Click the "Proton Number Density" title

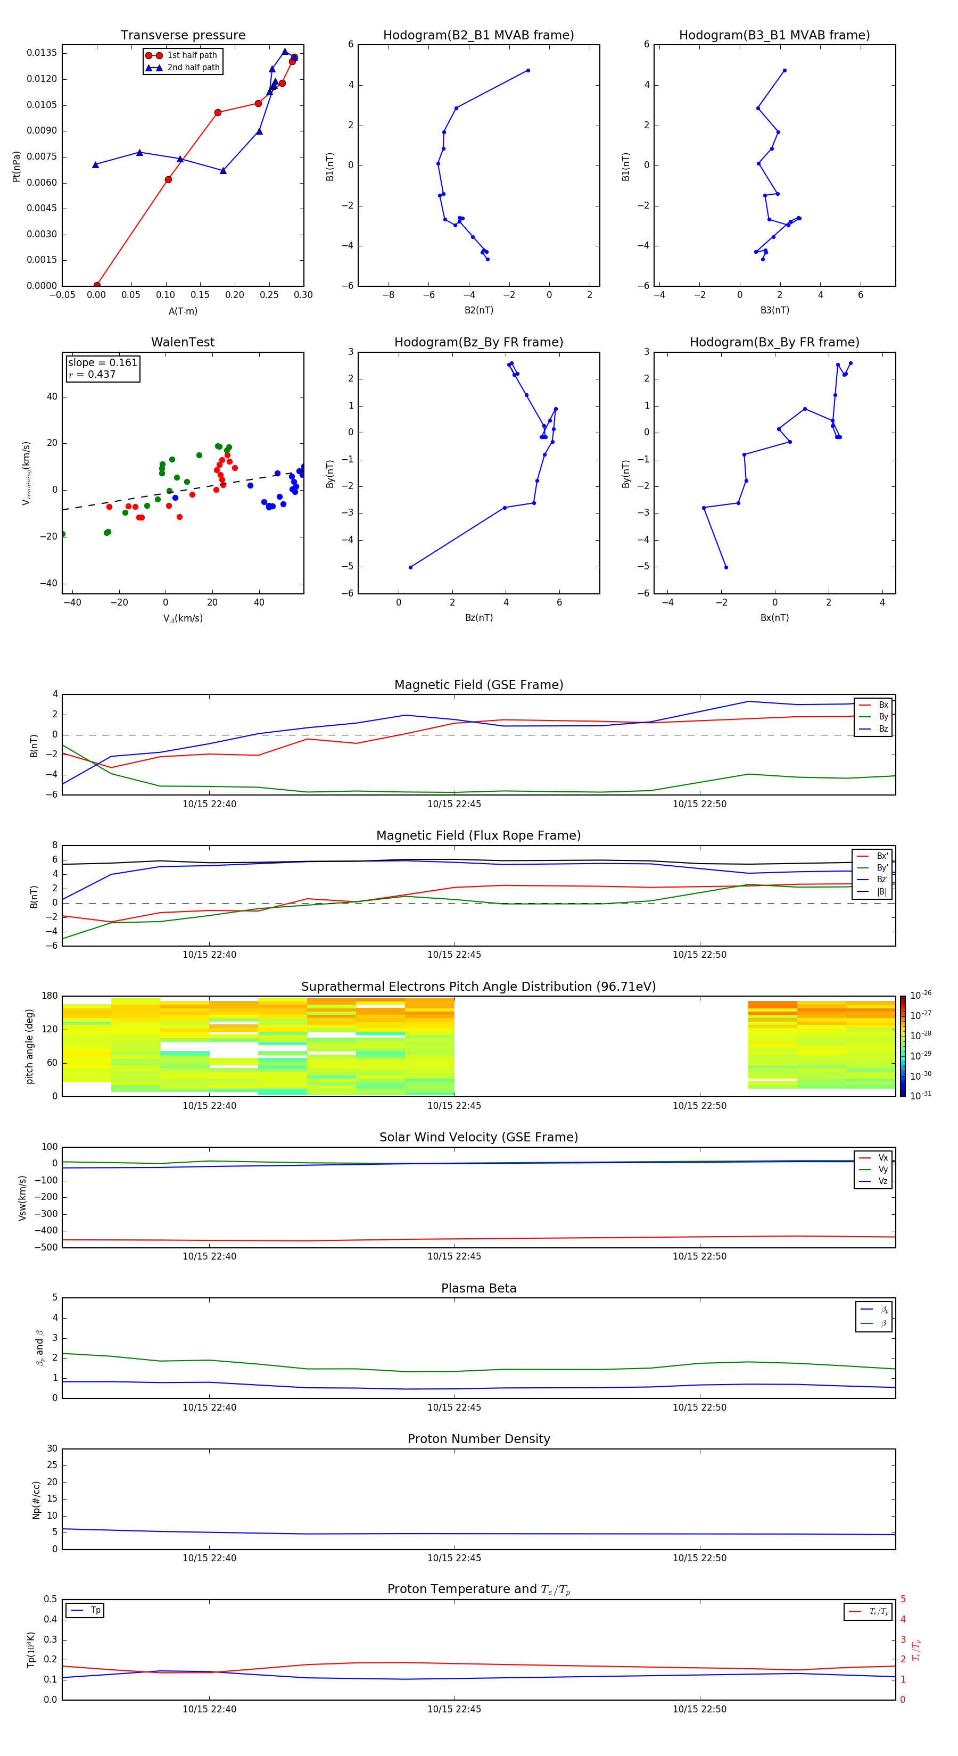[x=478, y=1439]
